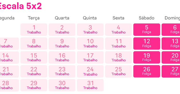
Task: Select day 23 Trabalho under Quarta
Action: pyautogui.click(x=62, y=71)
